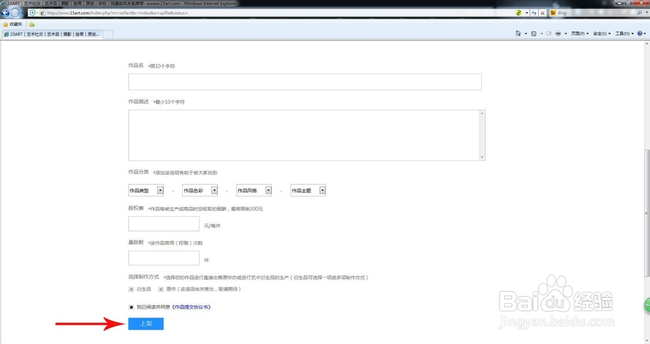Click the 量版数 quantity input field

click(x=164, y=258)
